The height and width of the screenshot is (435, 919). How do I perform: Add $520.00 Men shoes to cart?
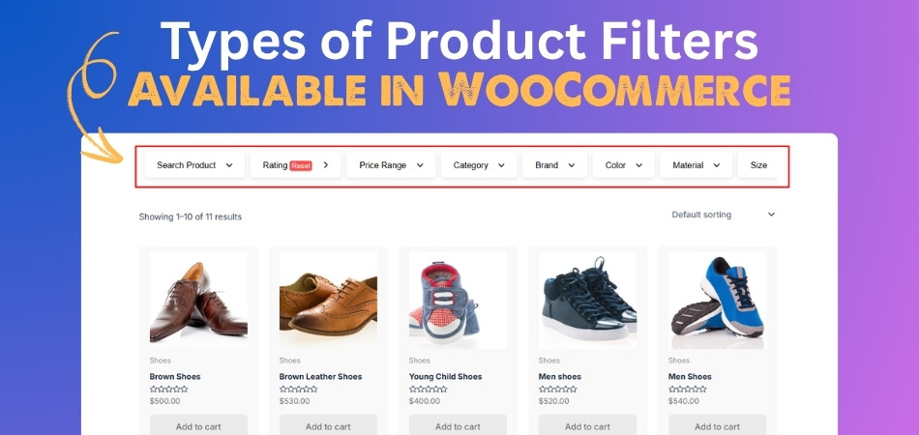[588, 425]
